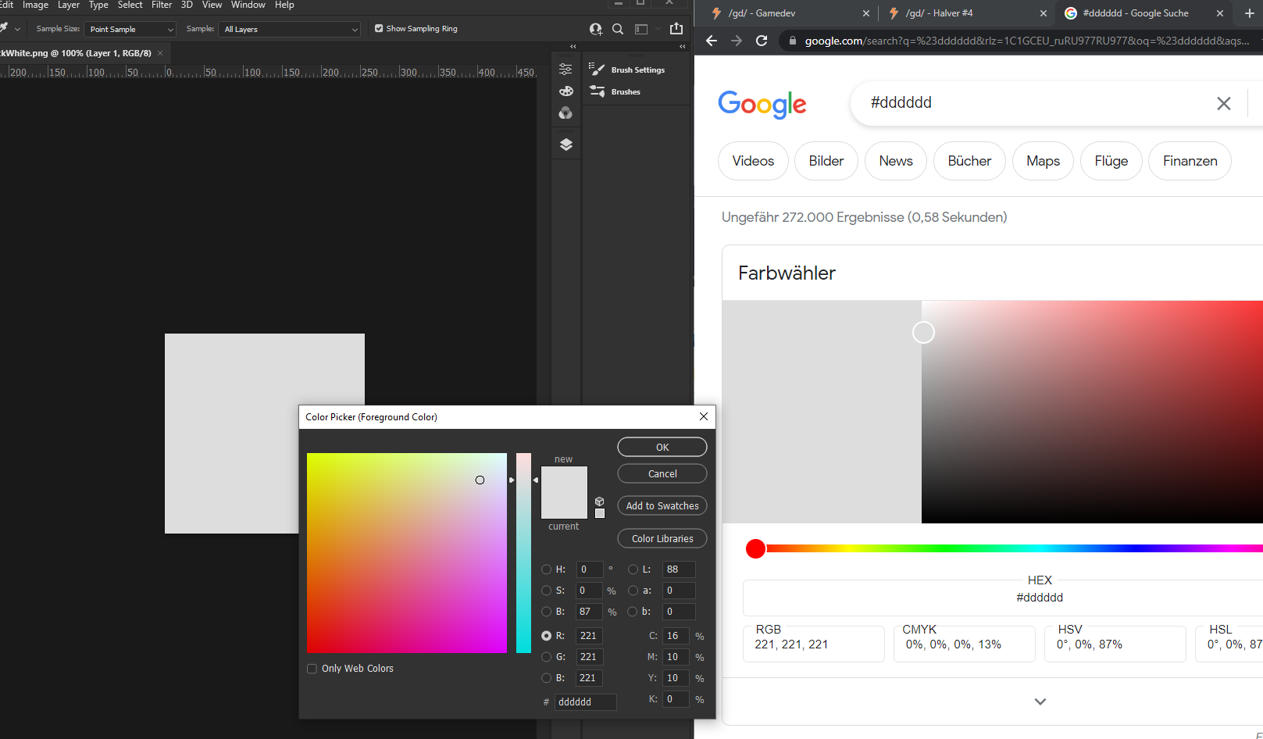Collapse the icon panel dock arrows

pyautogui.click(x=573, y=46)
